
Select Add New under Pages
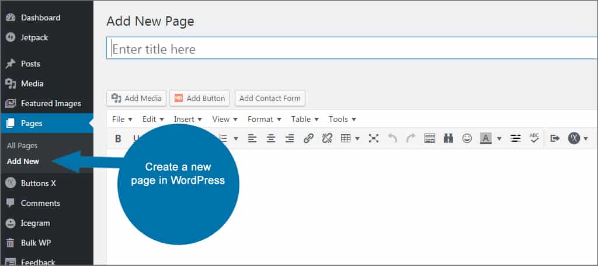pyautogui.click(x=23, y=161)
